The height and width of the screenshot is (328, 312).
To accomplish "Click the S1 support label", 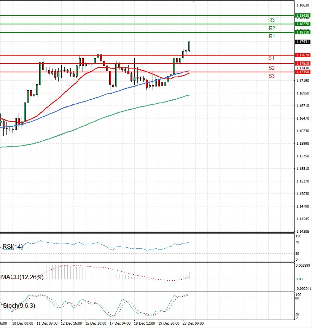I will click(x=271, y=58).
